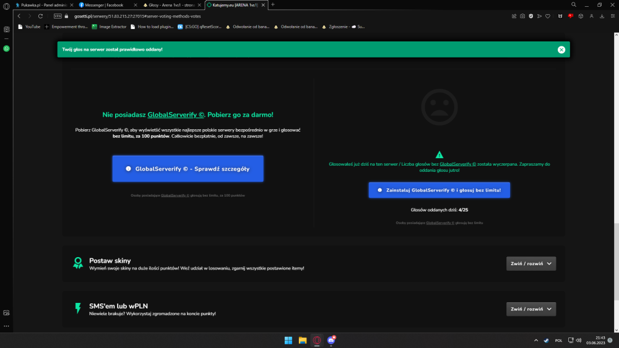The width and height of the screenshot is (619, 348).
Task: Open the Opera main menu logo
Action: click(x=6, y=6)
